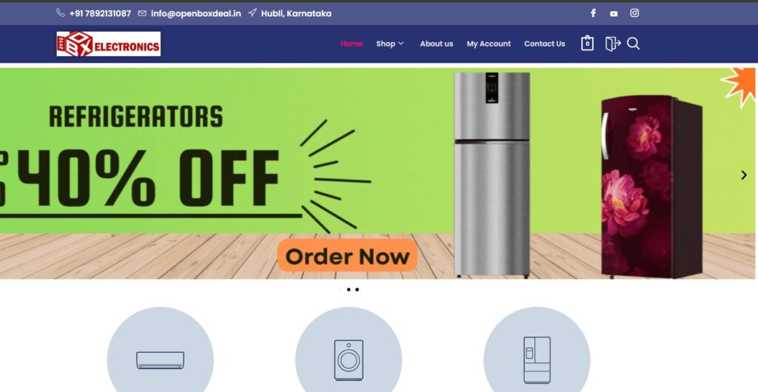Go to the Home menu item

coord(352,44)
